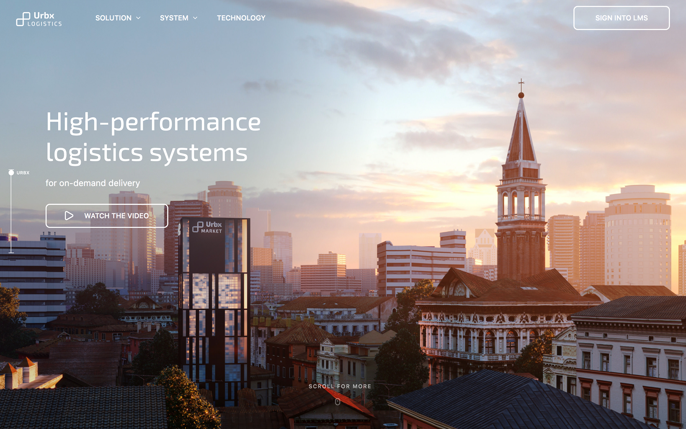Click the for on-demand delivery subtitle
The width and height of the screenshot is (686, 429).
[x=93, y=183]
